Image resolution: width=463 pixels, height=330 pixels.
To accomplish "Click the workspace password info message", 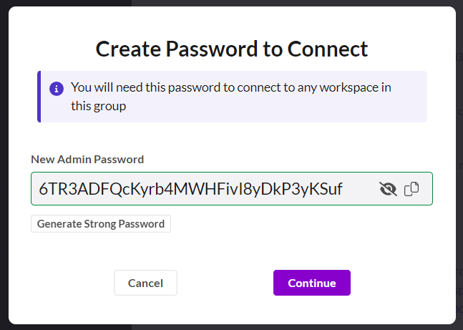I will (x=230, y=97).
